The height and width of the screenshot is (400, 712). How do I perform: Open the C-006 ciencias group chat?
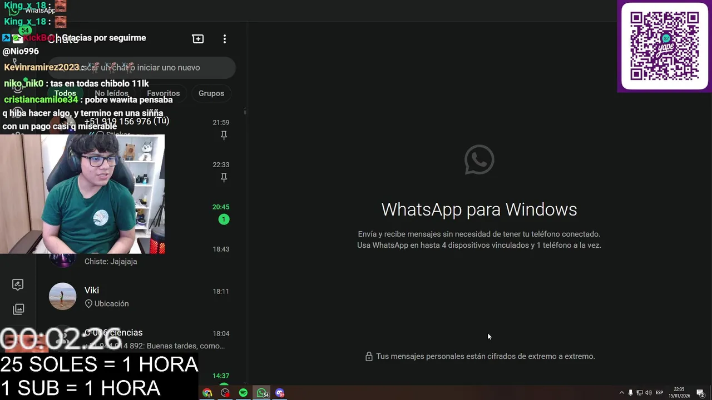point(140,339)
